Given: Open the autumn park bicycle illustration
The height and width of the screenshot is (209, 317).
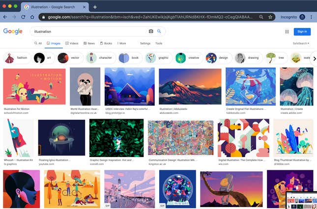Looking at the screenshot, I should [x=72, y=189].
